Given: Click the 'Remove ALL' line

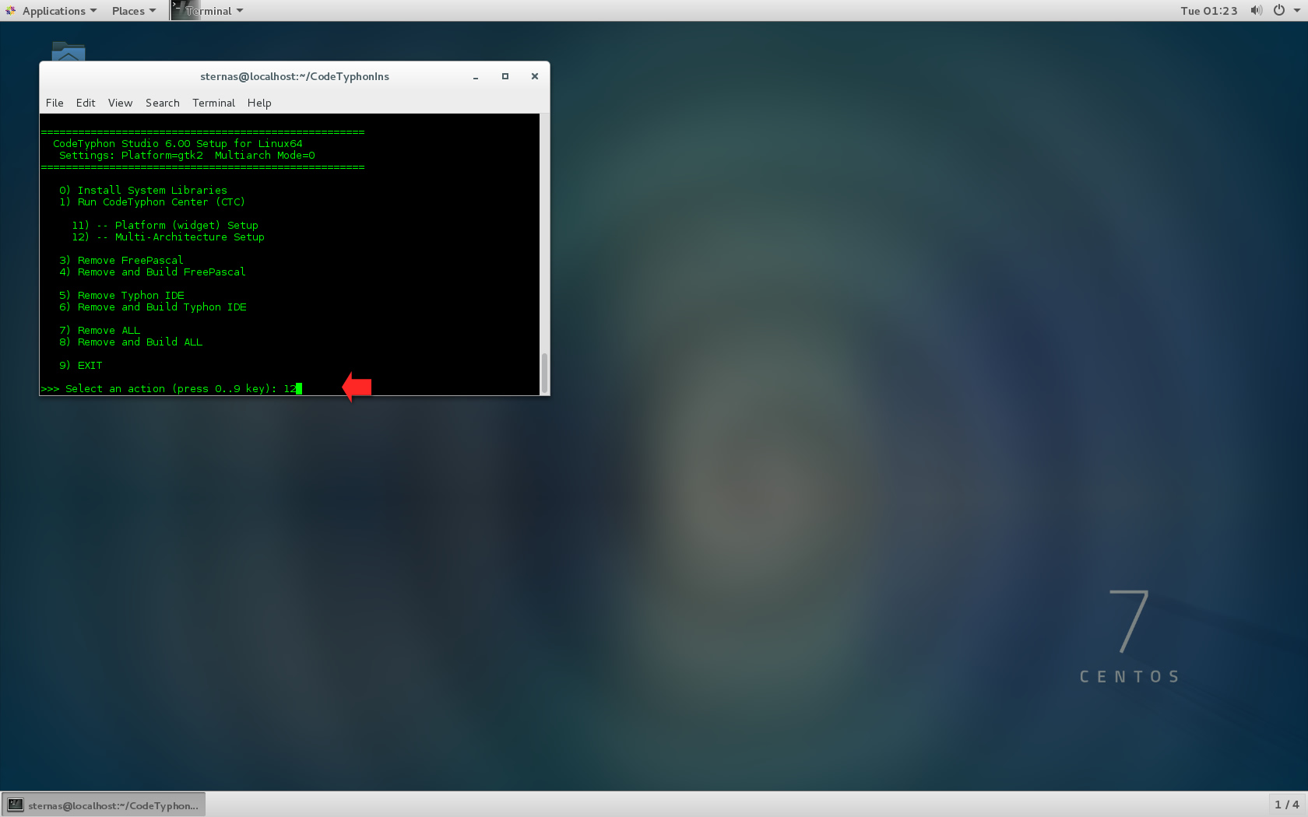Looking at the screenshot, I should click(x=100, y=330).
